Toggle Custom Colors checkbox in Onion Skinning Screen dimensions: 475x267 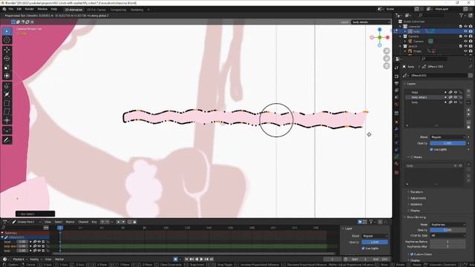pyautogui.click(x=412, y=254)
